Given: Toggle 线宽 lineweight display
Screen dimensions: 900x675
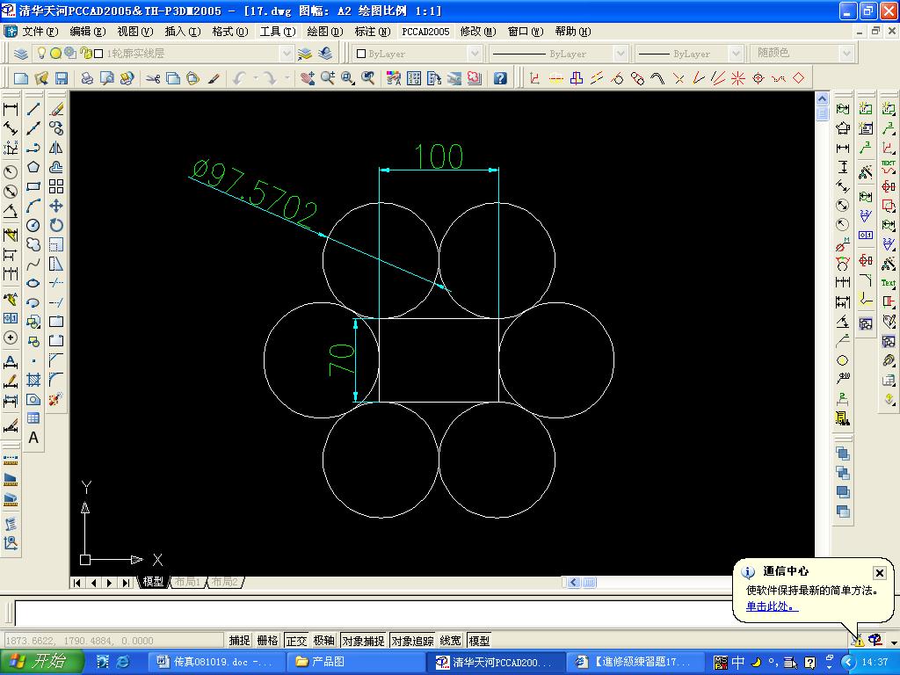Looking at the screenshot, I should click(451, 641).
